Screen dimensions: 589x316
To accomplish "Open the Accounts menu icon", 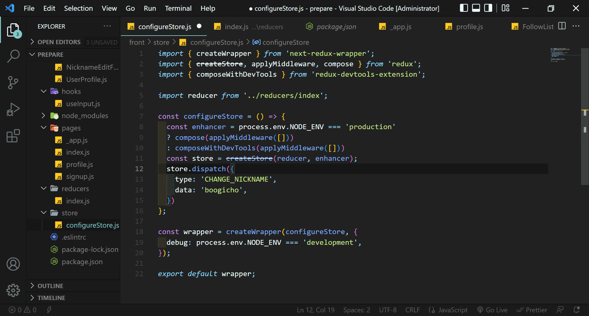I will click(x=13, y=264).
